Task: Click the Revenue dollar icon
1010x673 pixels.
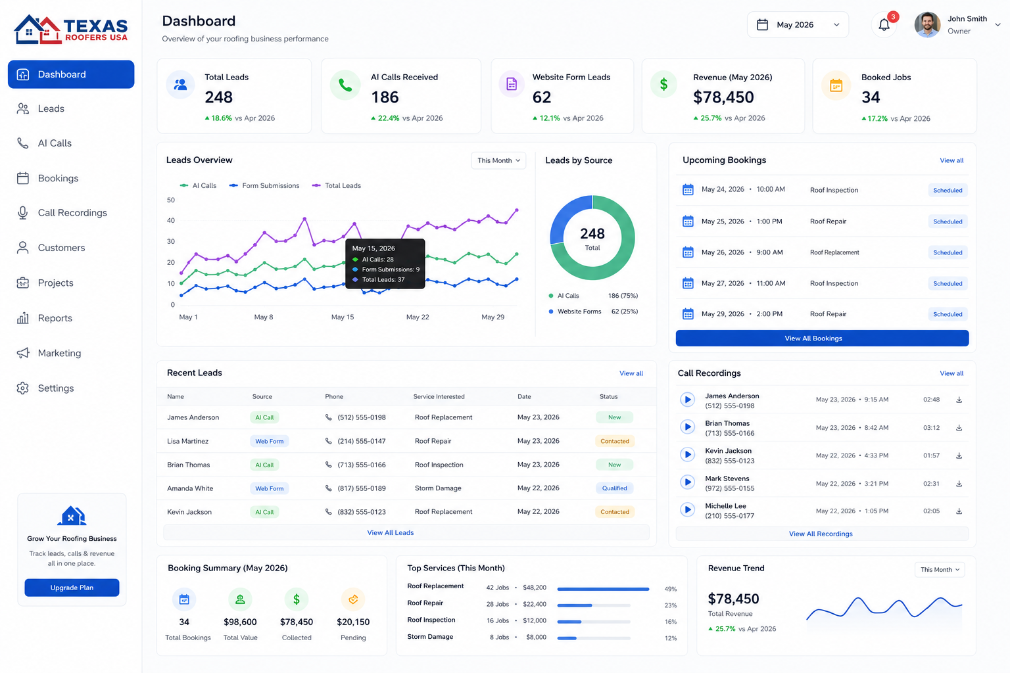Action: click(663, 84)
